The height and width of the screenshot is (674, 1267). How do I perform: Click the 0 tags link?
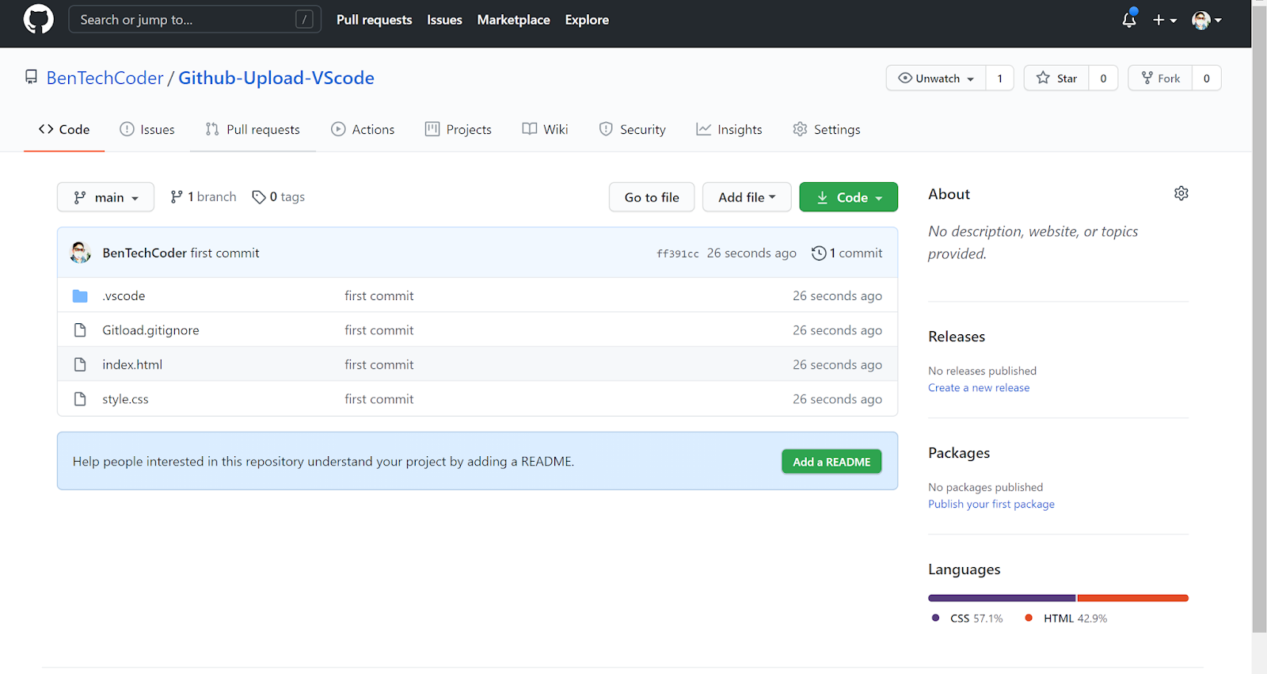(278, 196)
